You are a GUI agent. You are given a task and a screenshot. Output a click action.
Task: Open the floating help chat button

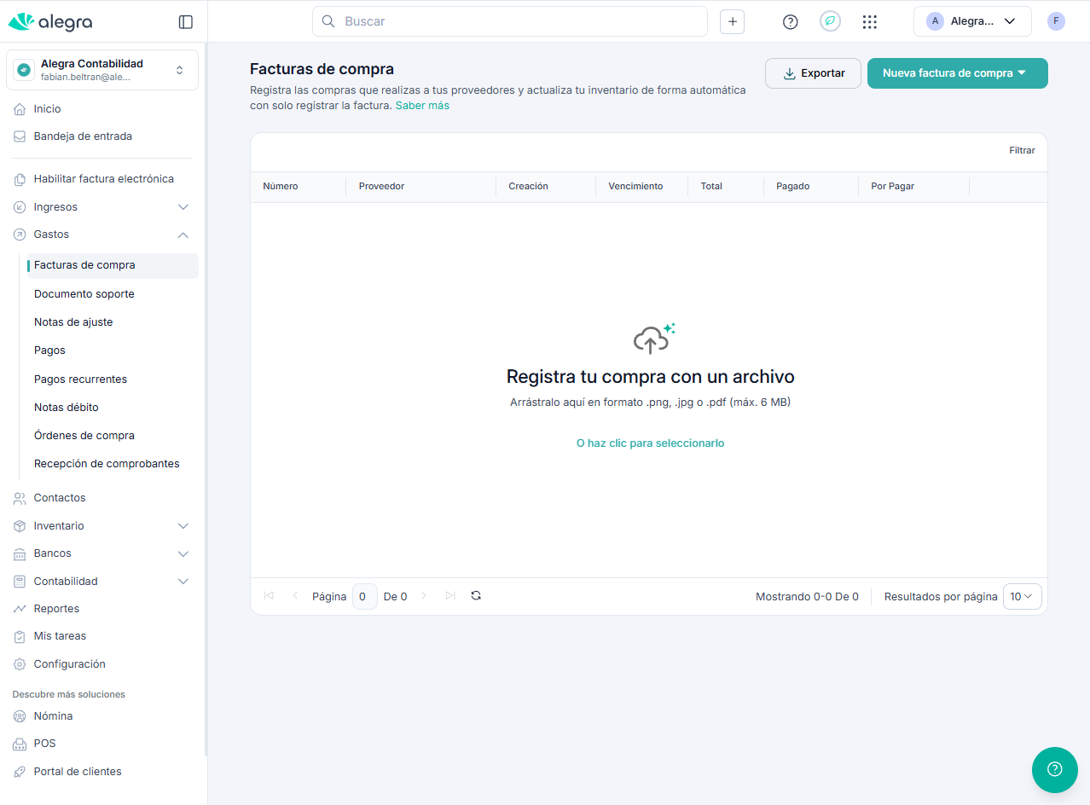click(1054, 769)
